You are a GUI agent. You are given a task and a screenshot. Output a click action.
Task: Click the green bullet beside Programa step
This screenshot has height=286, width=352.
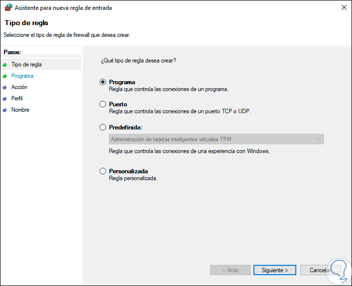pos(5,76)
